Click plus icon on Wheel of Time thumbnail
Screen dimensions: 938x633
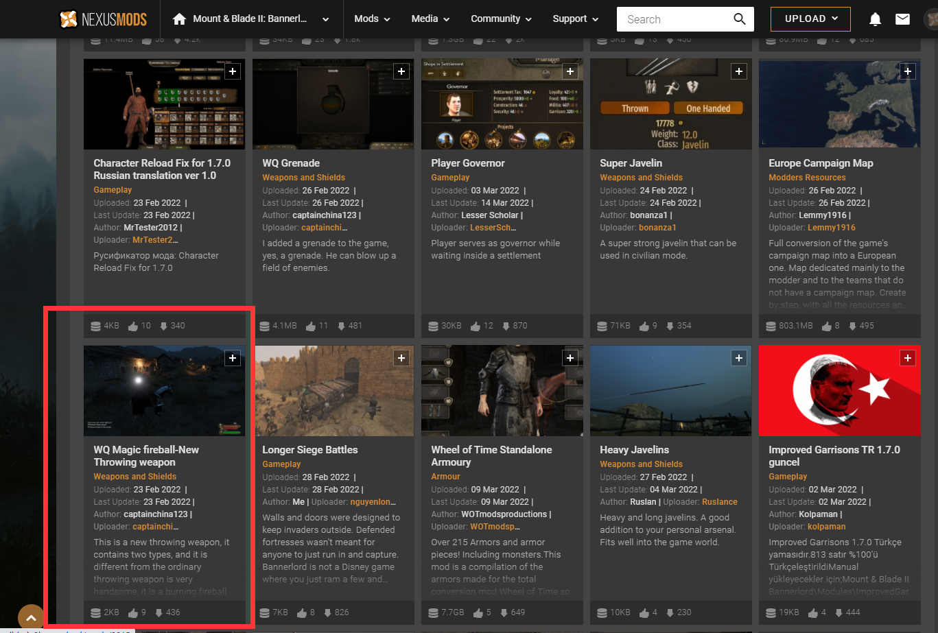click(570, 358)
